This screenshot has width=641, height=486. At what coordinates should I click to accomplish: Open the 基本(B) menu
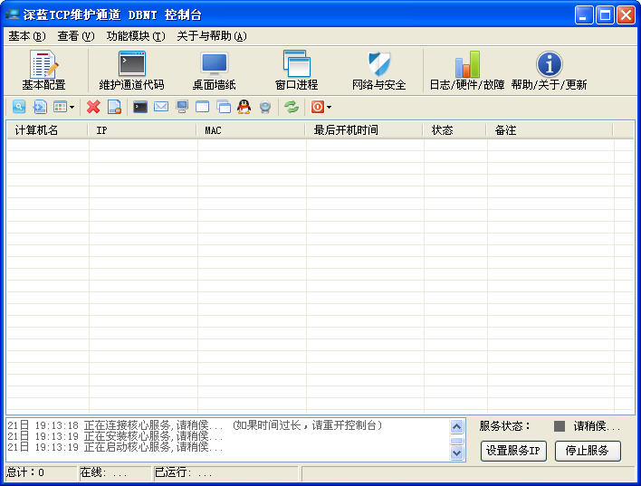point(26,36)
